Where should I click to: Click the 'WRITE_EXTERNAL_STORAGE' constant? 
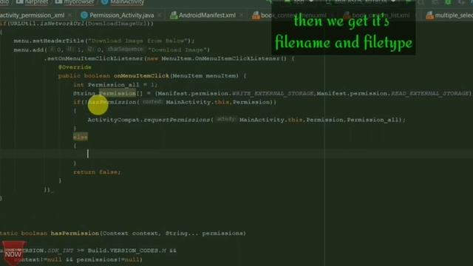point(273,94)
